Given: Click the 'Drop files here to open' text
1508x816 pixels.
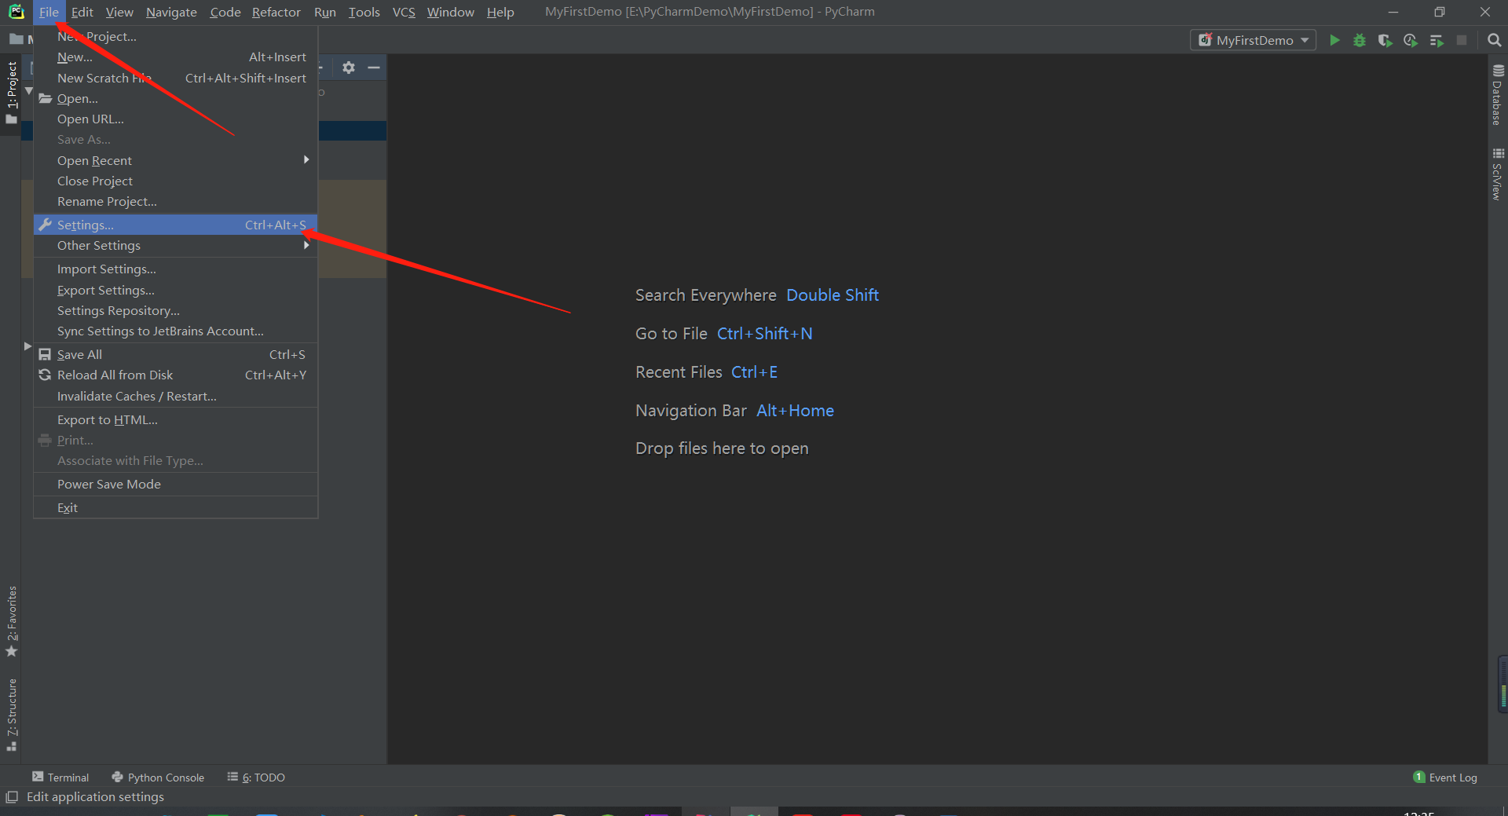Looking at the screenshot, I should click(x=722, y=448).
